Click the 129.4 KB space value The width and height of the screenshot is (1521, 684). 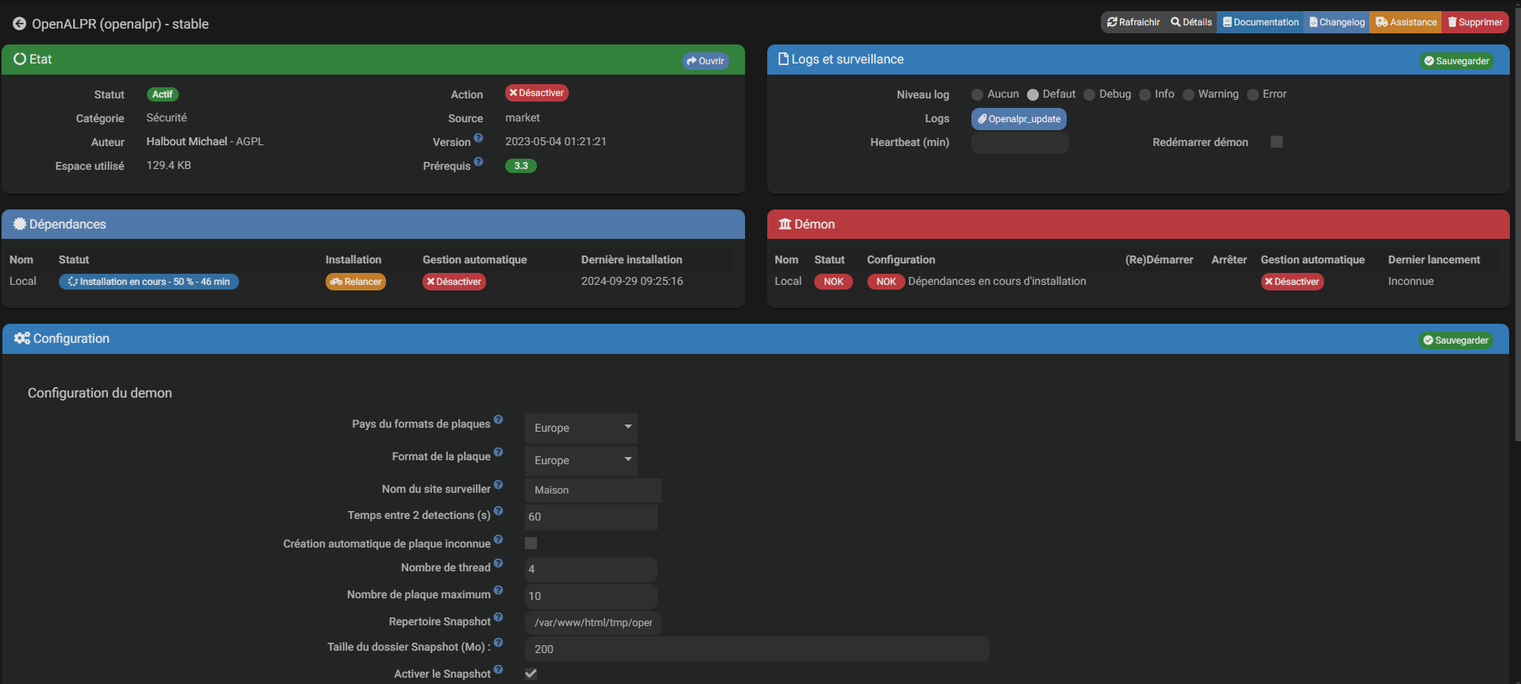(168, 165)
